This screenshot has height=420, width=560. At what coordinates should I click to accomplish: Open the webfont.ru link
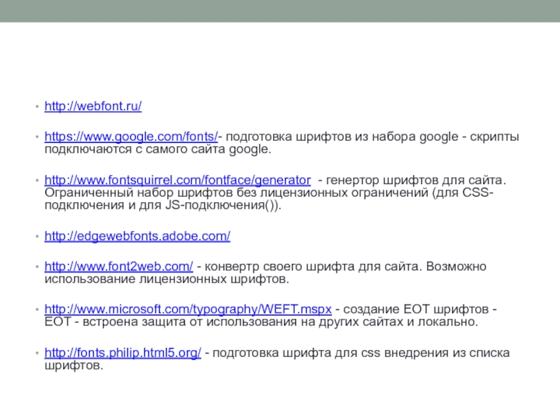pyautogui.click(x=93, y=107)
